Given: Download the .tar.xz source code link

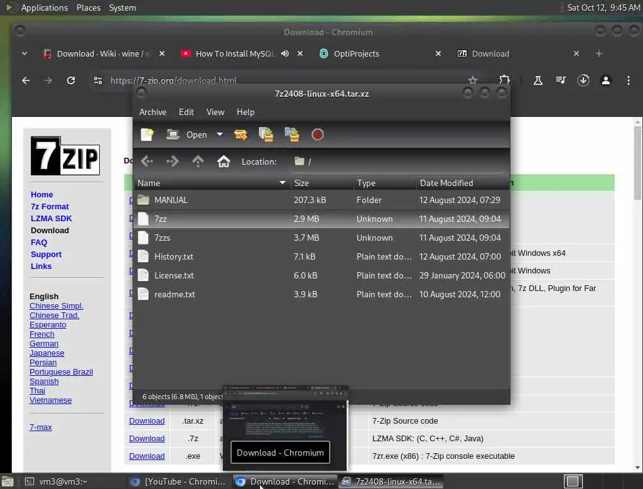Looking at the screenshot, I should pyautogui.click(x=147, y=421).
